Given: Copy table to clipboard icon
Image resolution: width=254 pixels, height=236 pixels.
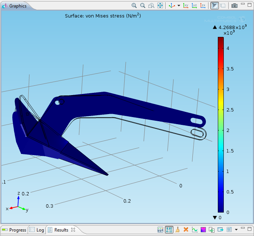Looking at the screenshot, I should (211, 230).
